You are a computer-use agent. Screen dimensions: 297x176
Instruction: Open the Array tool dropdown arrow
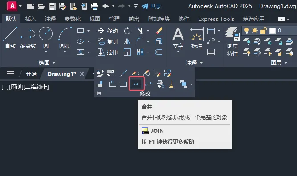[x=148, y=52]
